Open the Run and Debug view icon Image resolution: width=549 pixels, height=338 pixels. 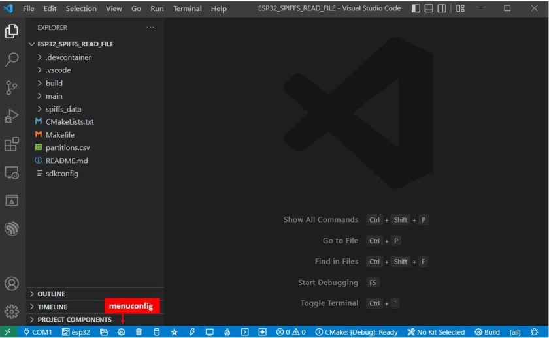[x=12, y=115]
